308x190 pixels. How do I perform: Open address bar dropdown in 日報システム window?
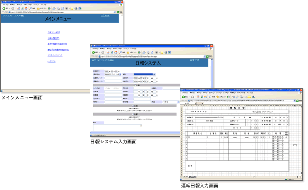click(205, 56)
